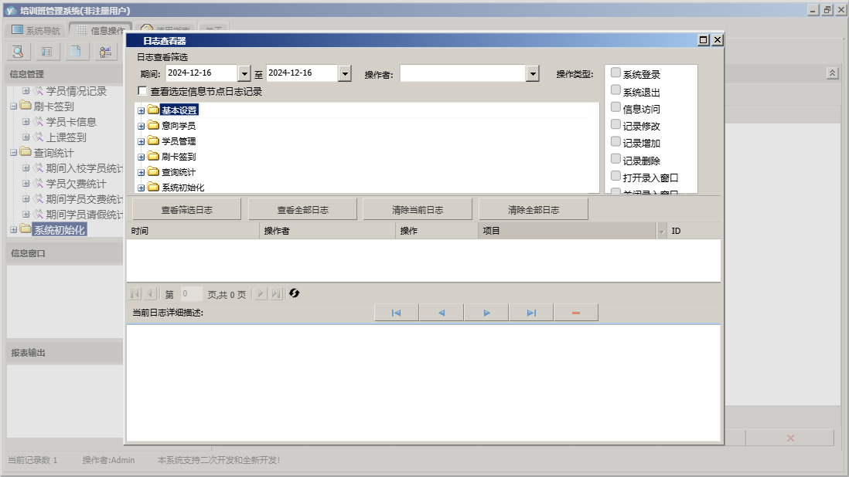
Task: Open the 信息操作 tab
Action: click(101, 29)
